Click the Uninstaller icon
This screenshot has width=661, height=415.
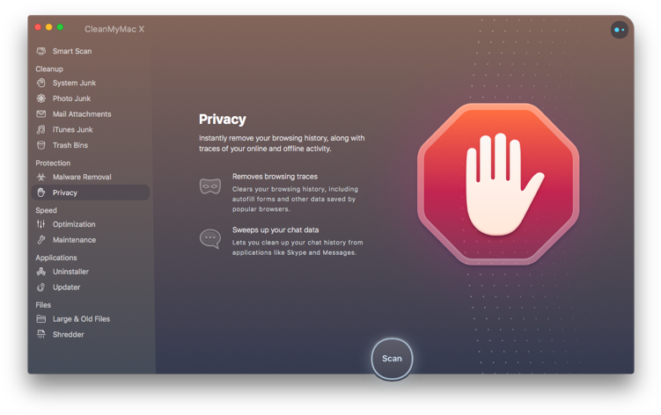click(40, 272)
